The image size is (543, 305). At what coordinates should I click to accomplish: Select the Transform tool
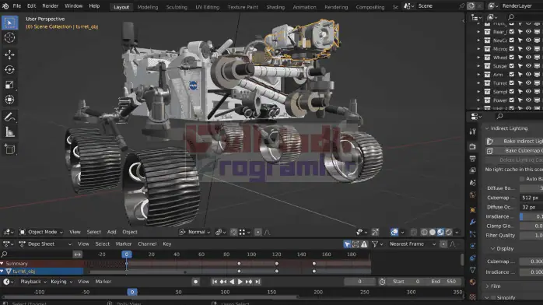coord(9,100)
